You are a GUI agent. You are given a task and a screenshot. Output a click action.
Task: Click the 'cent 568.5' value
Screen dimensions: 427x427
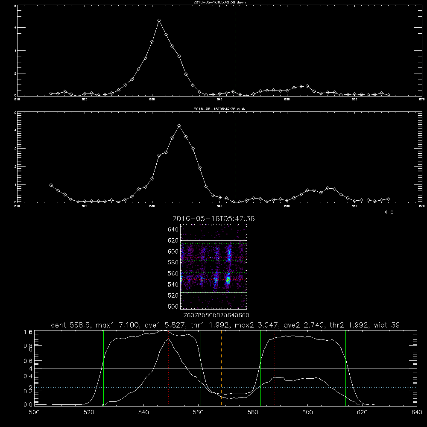click(70, 325)
